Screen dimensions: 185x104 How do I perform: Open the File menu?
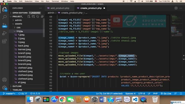point(15,1)
